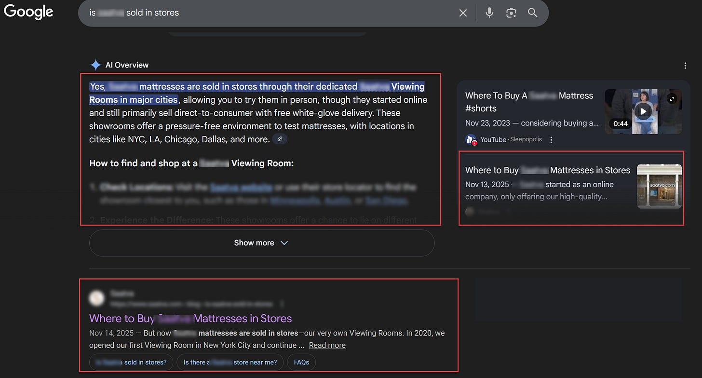Screen dimensions: 702x378
Task: Open the purple 'Where to Buy Mattresses in Stores' result
Action: point(190,318)
